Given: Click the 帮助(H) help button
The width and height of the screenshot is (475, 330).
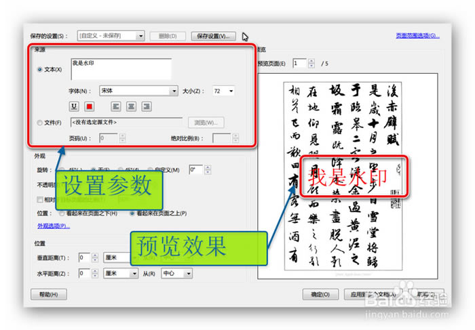Looking at the screenshot, I should click(49, 294).
